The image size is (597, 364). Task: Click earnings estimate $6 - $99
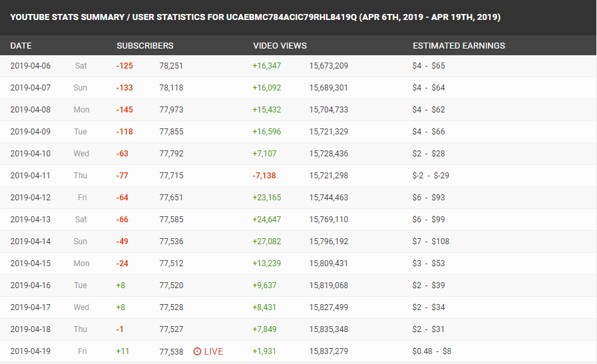[429, 220]
